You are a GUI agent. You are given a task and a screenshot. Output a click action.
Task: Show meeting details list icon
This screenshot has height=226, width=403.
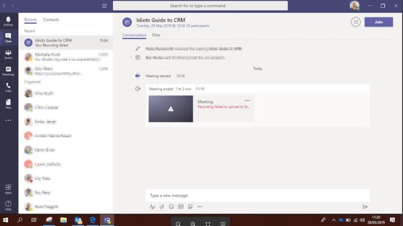356,22
